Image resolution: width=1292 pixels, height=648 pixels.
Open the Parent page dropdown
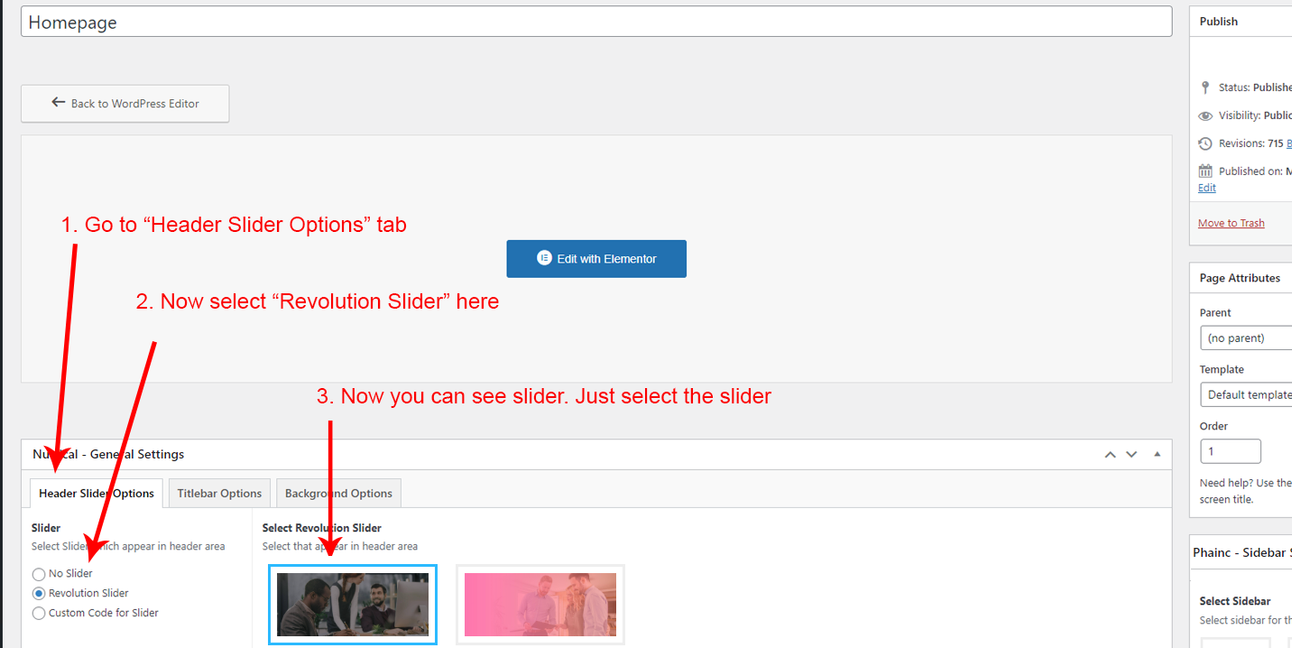pos(1245,338)
